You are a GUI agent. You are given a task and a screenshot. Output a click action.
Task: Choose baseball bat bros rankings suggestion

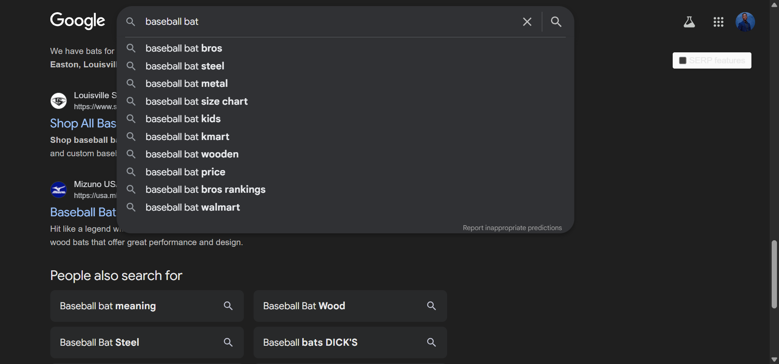(x=345, y=190)
